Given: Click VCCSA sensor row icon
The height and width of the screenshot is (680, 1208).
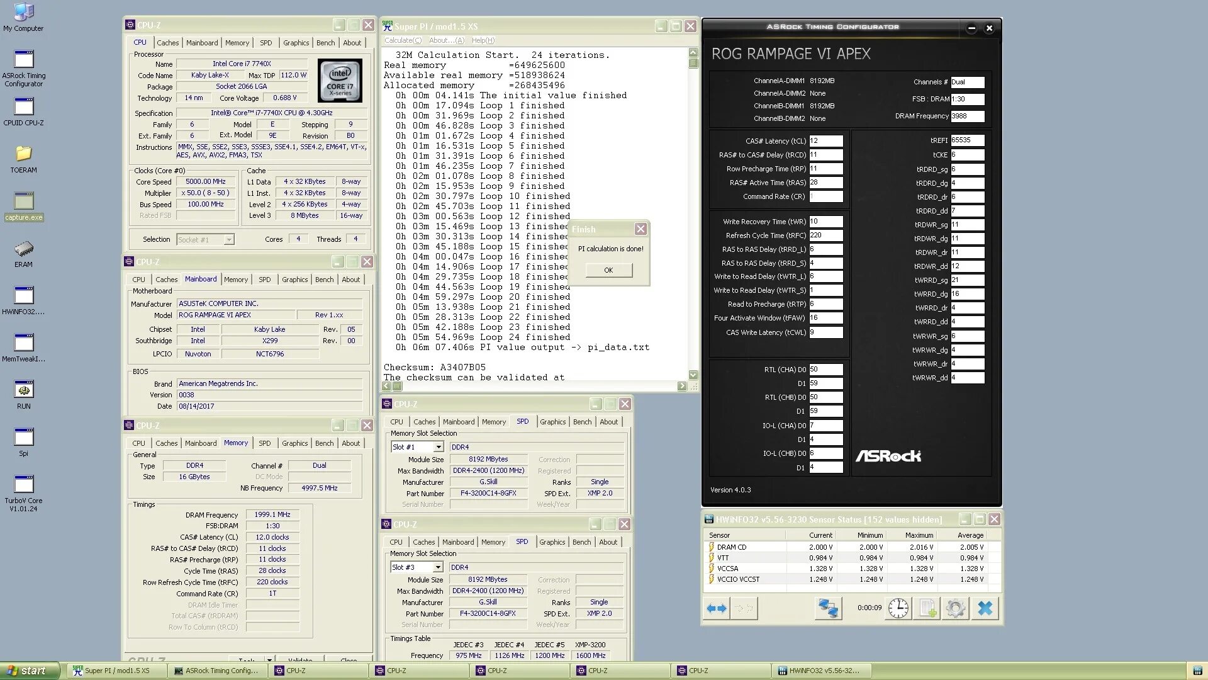Looking at the screenshot, I should click(711, 569).
